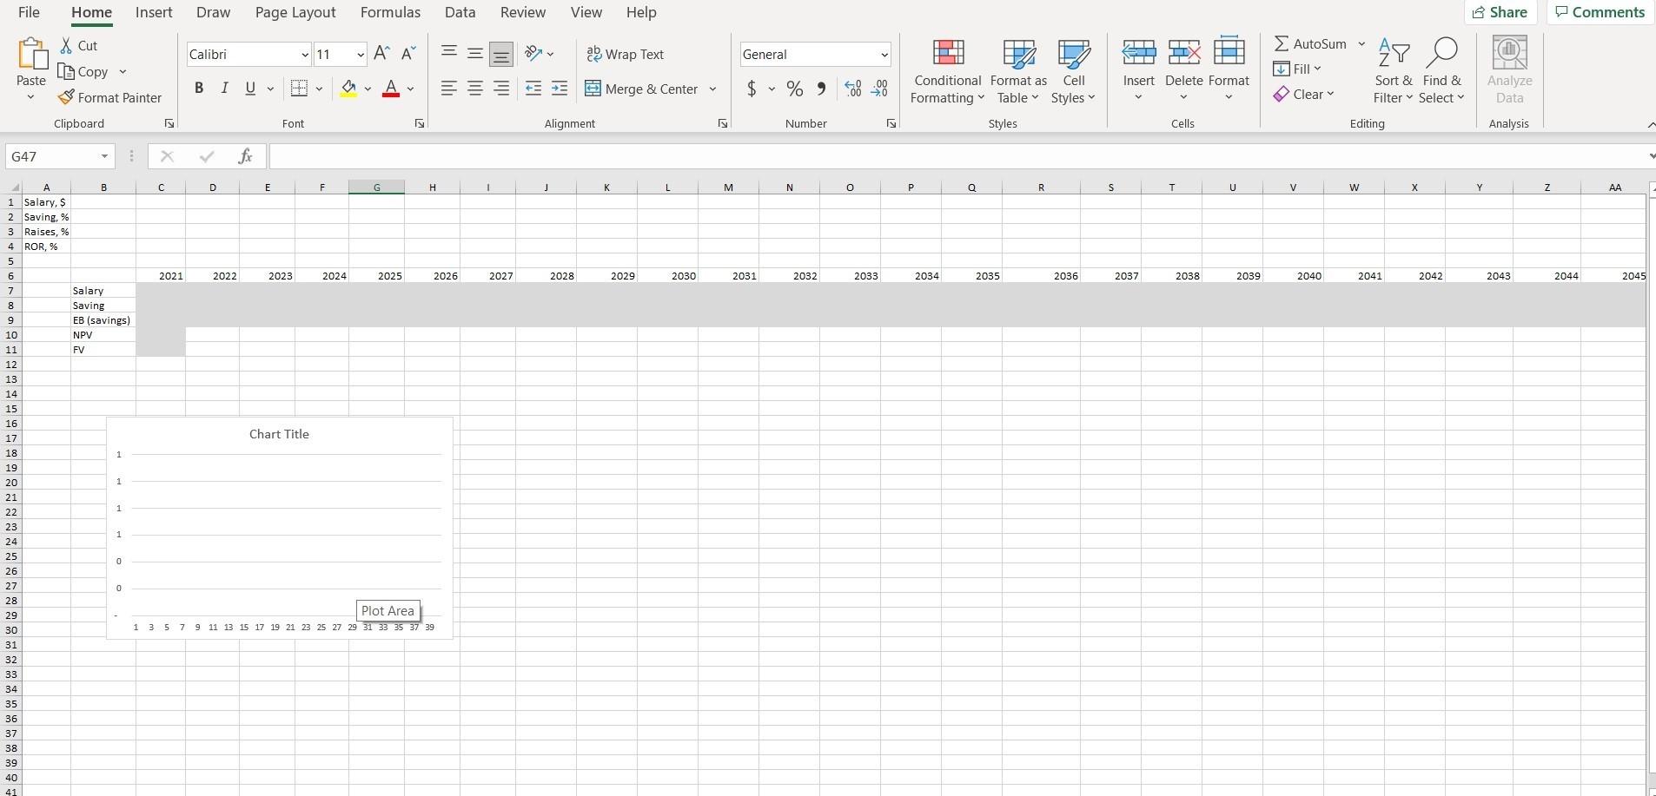The image size is (1656, 796).
Task: Open the Review ribbon tab
Action: coord(522,12)
